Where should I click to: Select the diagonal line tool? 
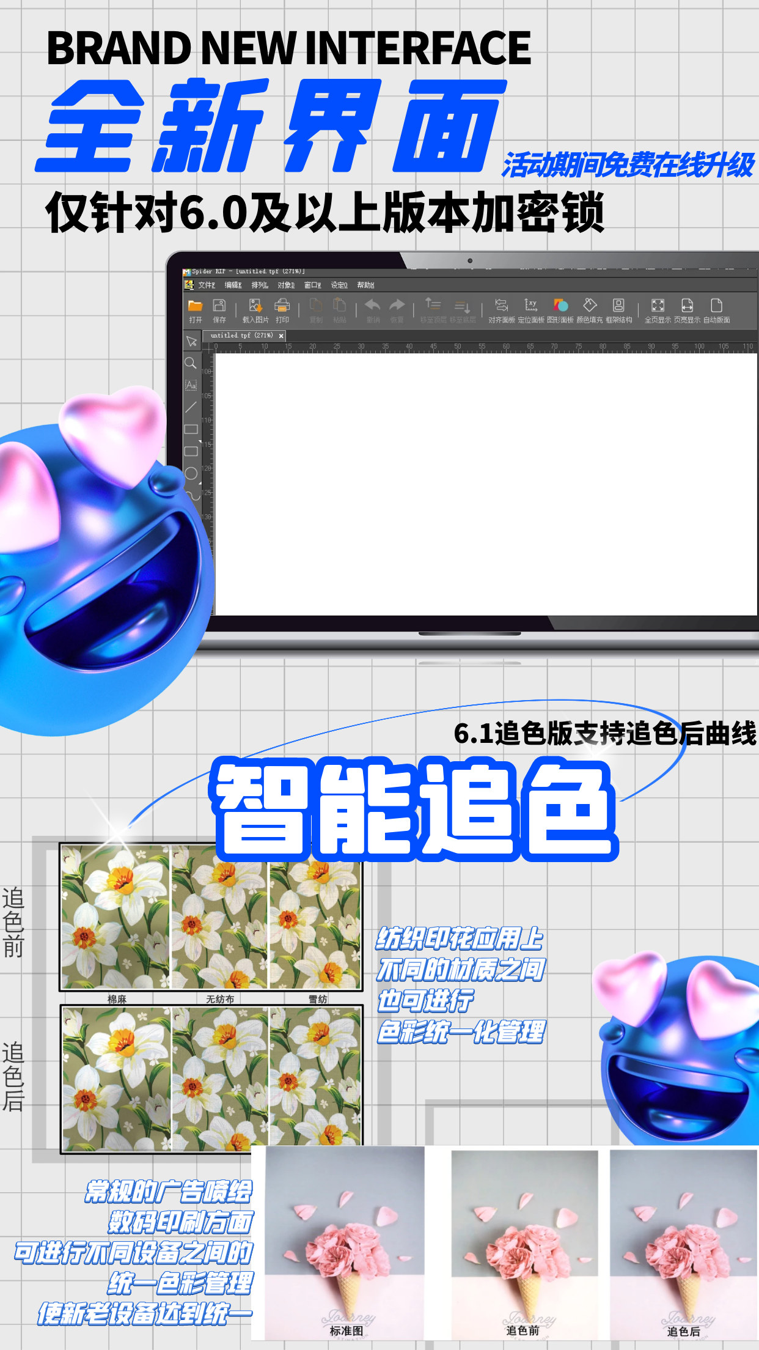pos(191,407)
